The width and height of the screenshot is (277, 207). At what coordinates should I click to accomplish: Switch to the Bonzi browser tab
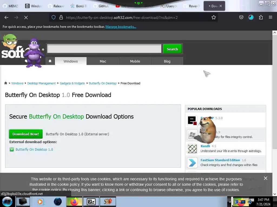click(x=79, y=6)
